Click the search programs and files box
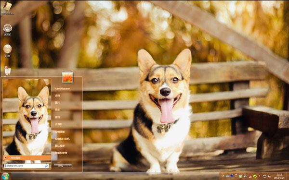This screenshot has width=289, height=180. (x=26, y=166)
